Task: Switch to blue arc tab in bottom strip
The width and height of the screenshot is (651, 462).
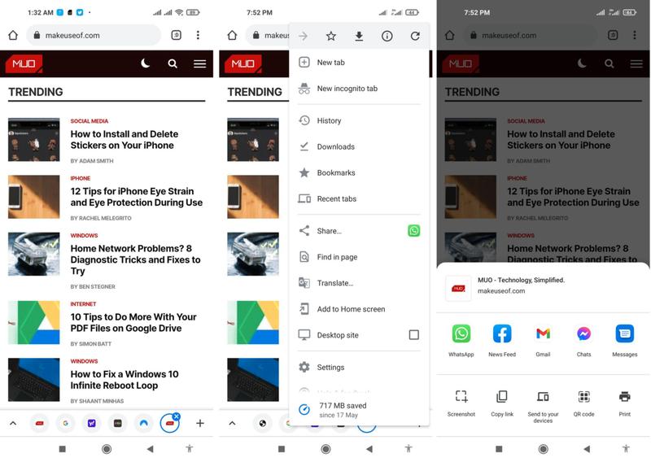Action: point(144,424)
